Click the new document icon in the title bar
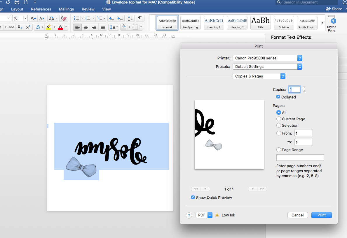 [x=26, y=2]
